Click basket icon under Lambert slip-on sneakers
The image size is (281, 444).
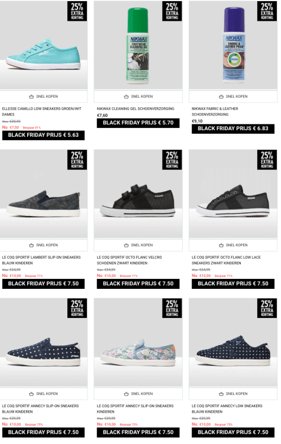pyautogui.click(x=31, y=245)
